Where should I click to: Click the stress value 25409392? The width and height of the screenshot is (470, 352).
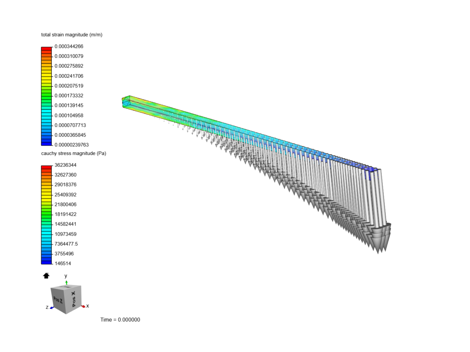click(x=65, y=195)
